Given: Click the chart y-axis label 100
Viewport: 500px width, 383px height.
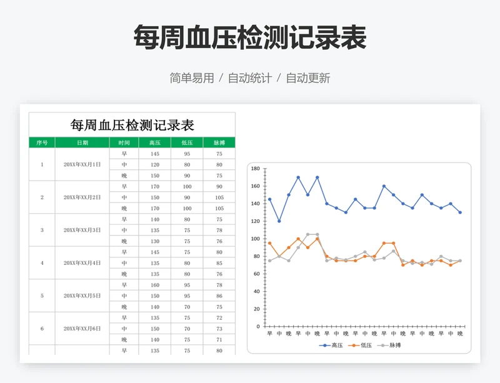Looking at the screenshot, I should coord(256,239).
